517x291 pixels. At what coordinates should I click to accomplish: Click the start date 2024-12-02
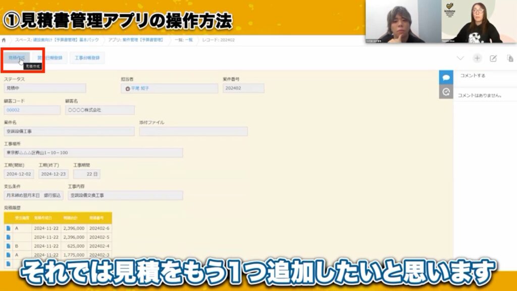(19, 174)
